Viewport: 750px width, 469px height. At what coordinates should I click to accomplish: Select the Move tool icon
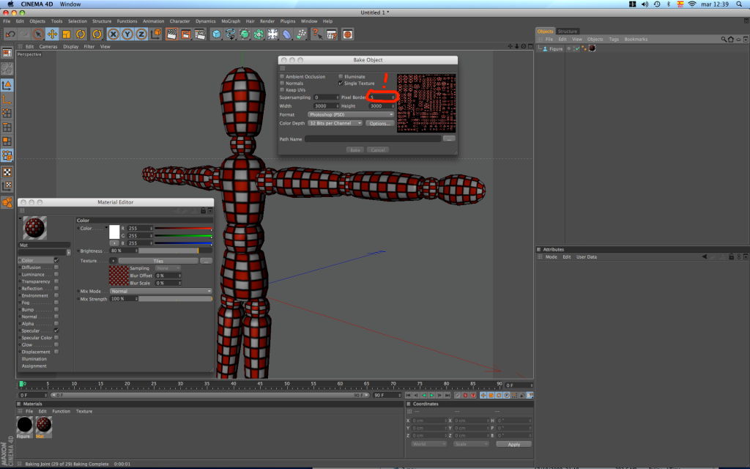pos(53,34)
